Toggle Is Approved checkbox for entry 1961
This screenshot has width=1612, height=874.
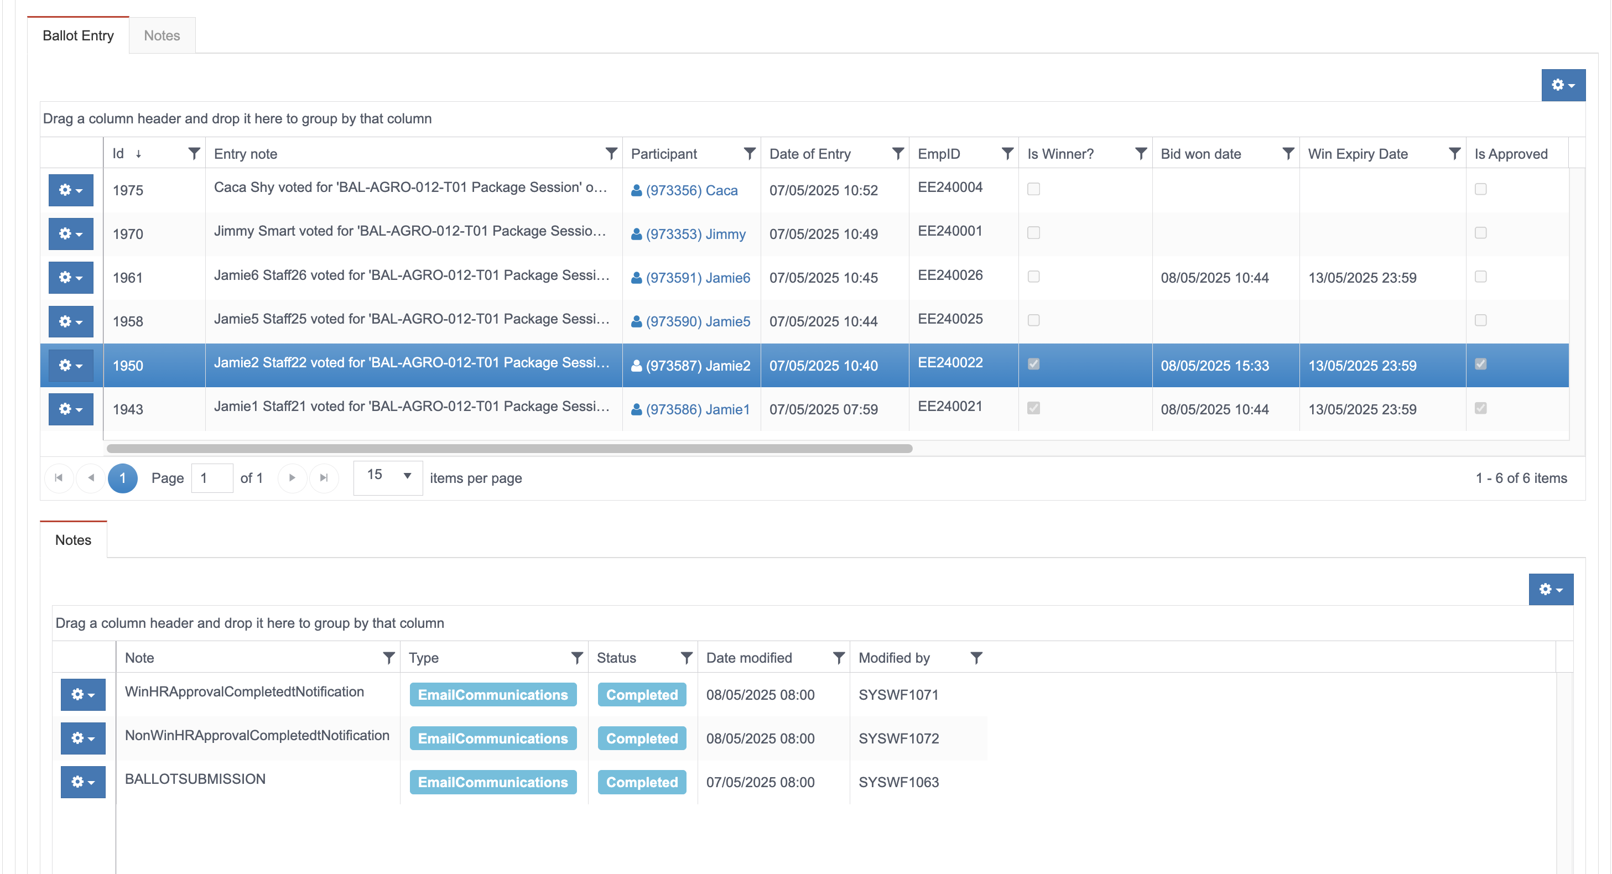point(1480,277)
